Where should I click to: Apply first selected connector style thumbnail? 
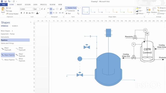86,11
